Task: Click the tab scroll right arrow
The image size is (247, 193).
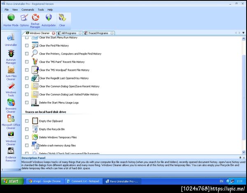Action: (240, 33)
